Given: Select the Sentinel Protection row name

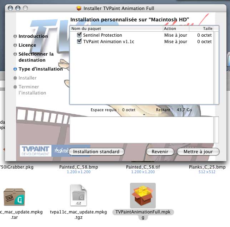Looking at the screenshot, I should coord(102,35).
